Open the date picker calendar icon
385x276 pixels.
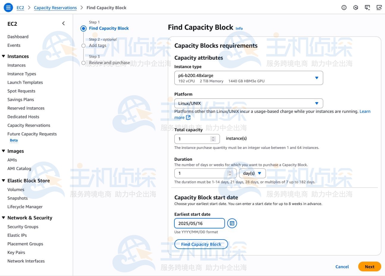pyautogui.click(x=232, y=223)
